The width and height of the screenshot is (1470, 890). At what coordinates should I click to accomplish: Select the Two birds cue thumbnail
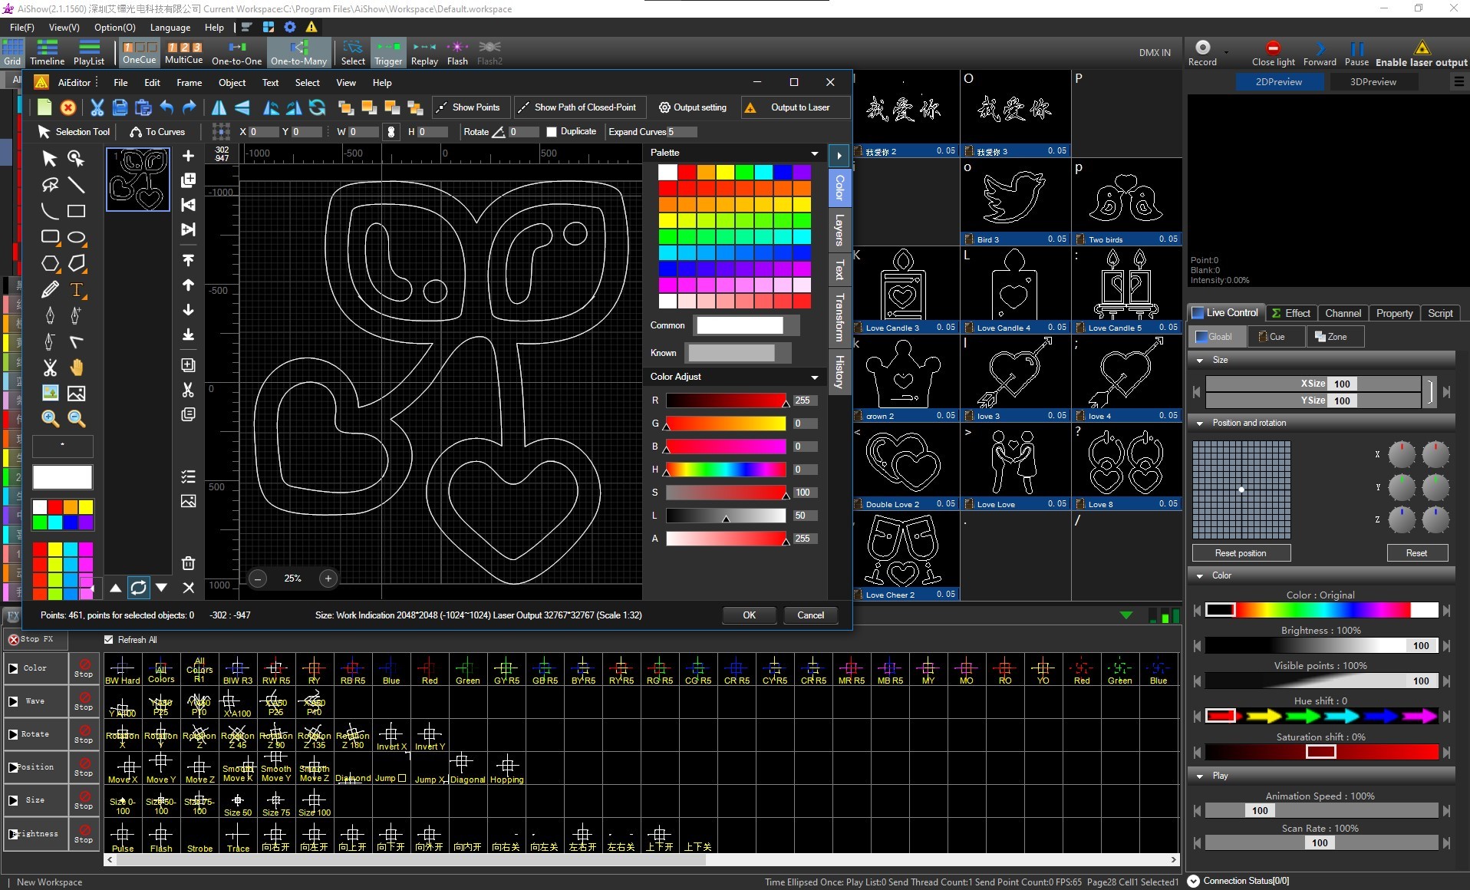point(1126,202)
